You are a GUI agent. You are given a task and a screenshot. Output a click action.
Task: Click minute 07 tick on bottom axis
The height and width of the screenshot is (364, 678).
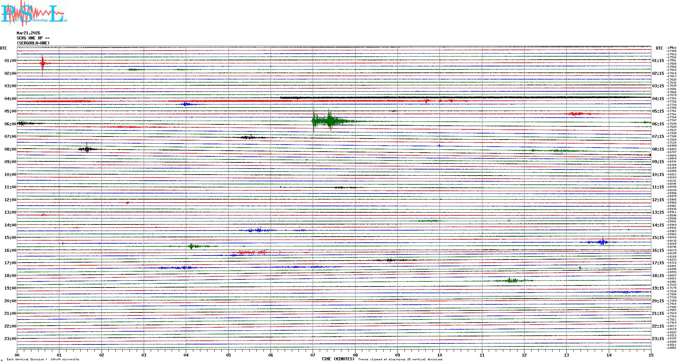[x=313, y=355]
